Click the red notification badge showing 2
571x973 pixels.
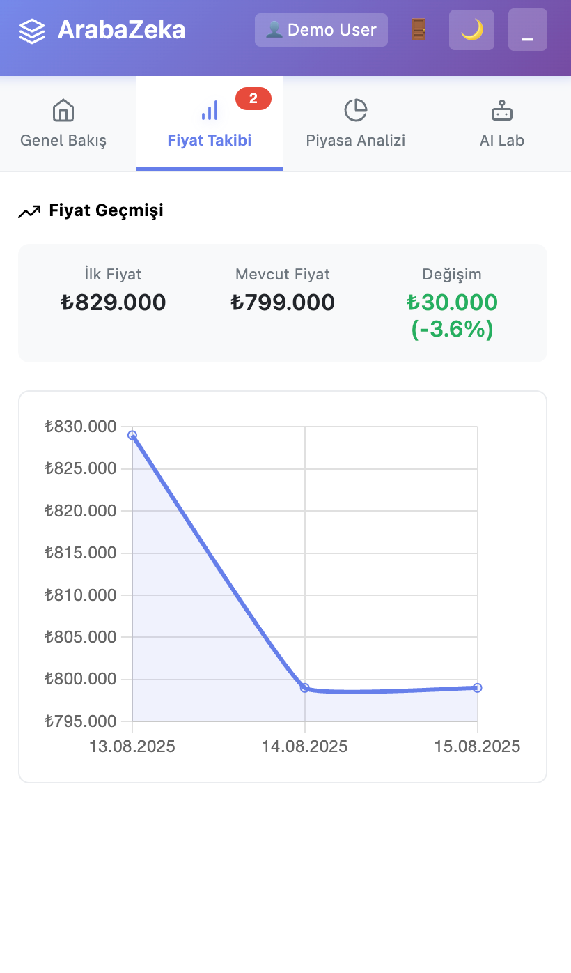point(253,99)
